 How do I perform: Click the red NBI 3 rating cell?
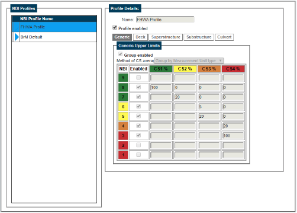pos(123,135)
